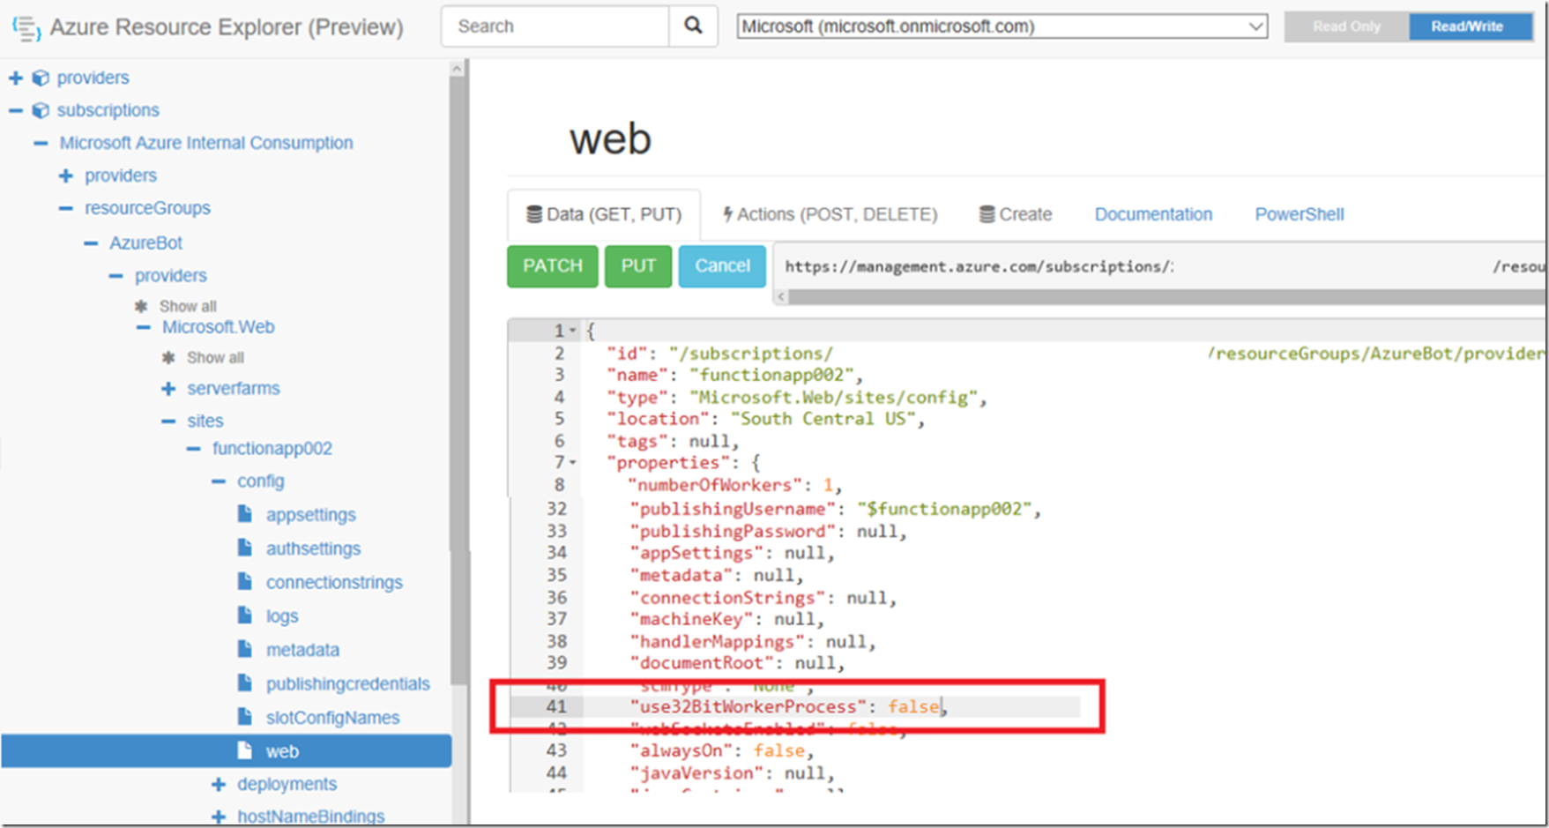Expand the top-level providers node
Image resolution: width=1549 pixels, height=828 pixels.
[16, 78]
